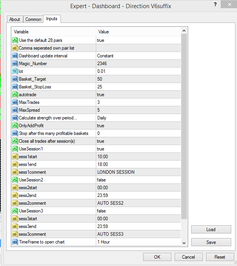Select the OnlyAddProfit 'true' value cell

pyautogui.click(x=138, y=126)
